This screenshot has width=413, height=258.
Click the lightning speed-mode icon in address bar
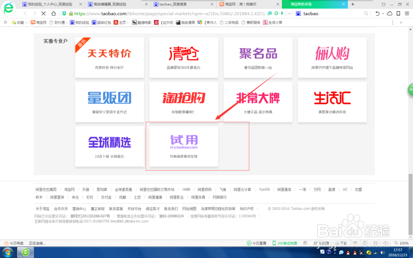click(282, 14)
